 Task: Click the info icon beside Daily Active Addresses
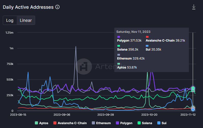pyautogui.click(x=57, y=7)
